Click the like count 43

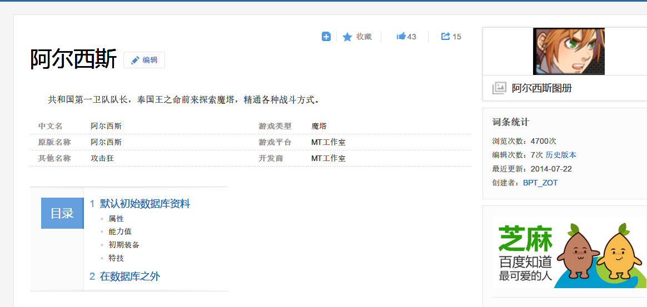(411, 37)
